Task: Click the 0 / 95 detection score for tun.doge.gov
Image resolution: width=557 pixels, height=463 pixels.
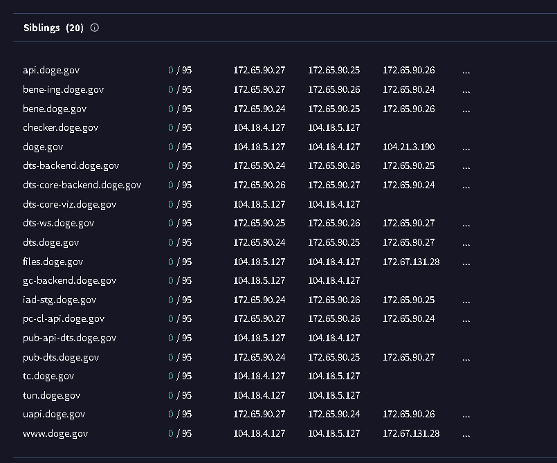Action: point(180,395)
